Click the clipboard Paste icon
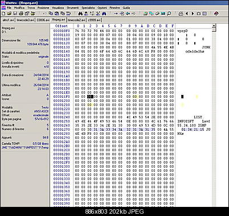The height and width of the screenshot is (216, 229). coord(56,14)
